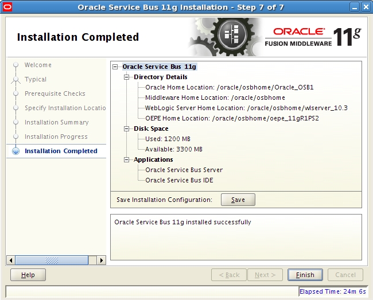Click the Installation Completed step bullet icon
Screen dimensions: 373x300
pos(15,151)
